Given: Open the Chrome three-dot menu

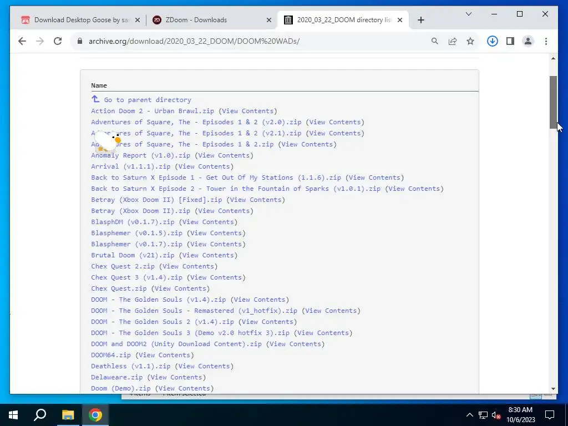Looking at the screenshot, I should [x=546, y=41].
